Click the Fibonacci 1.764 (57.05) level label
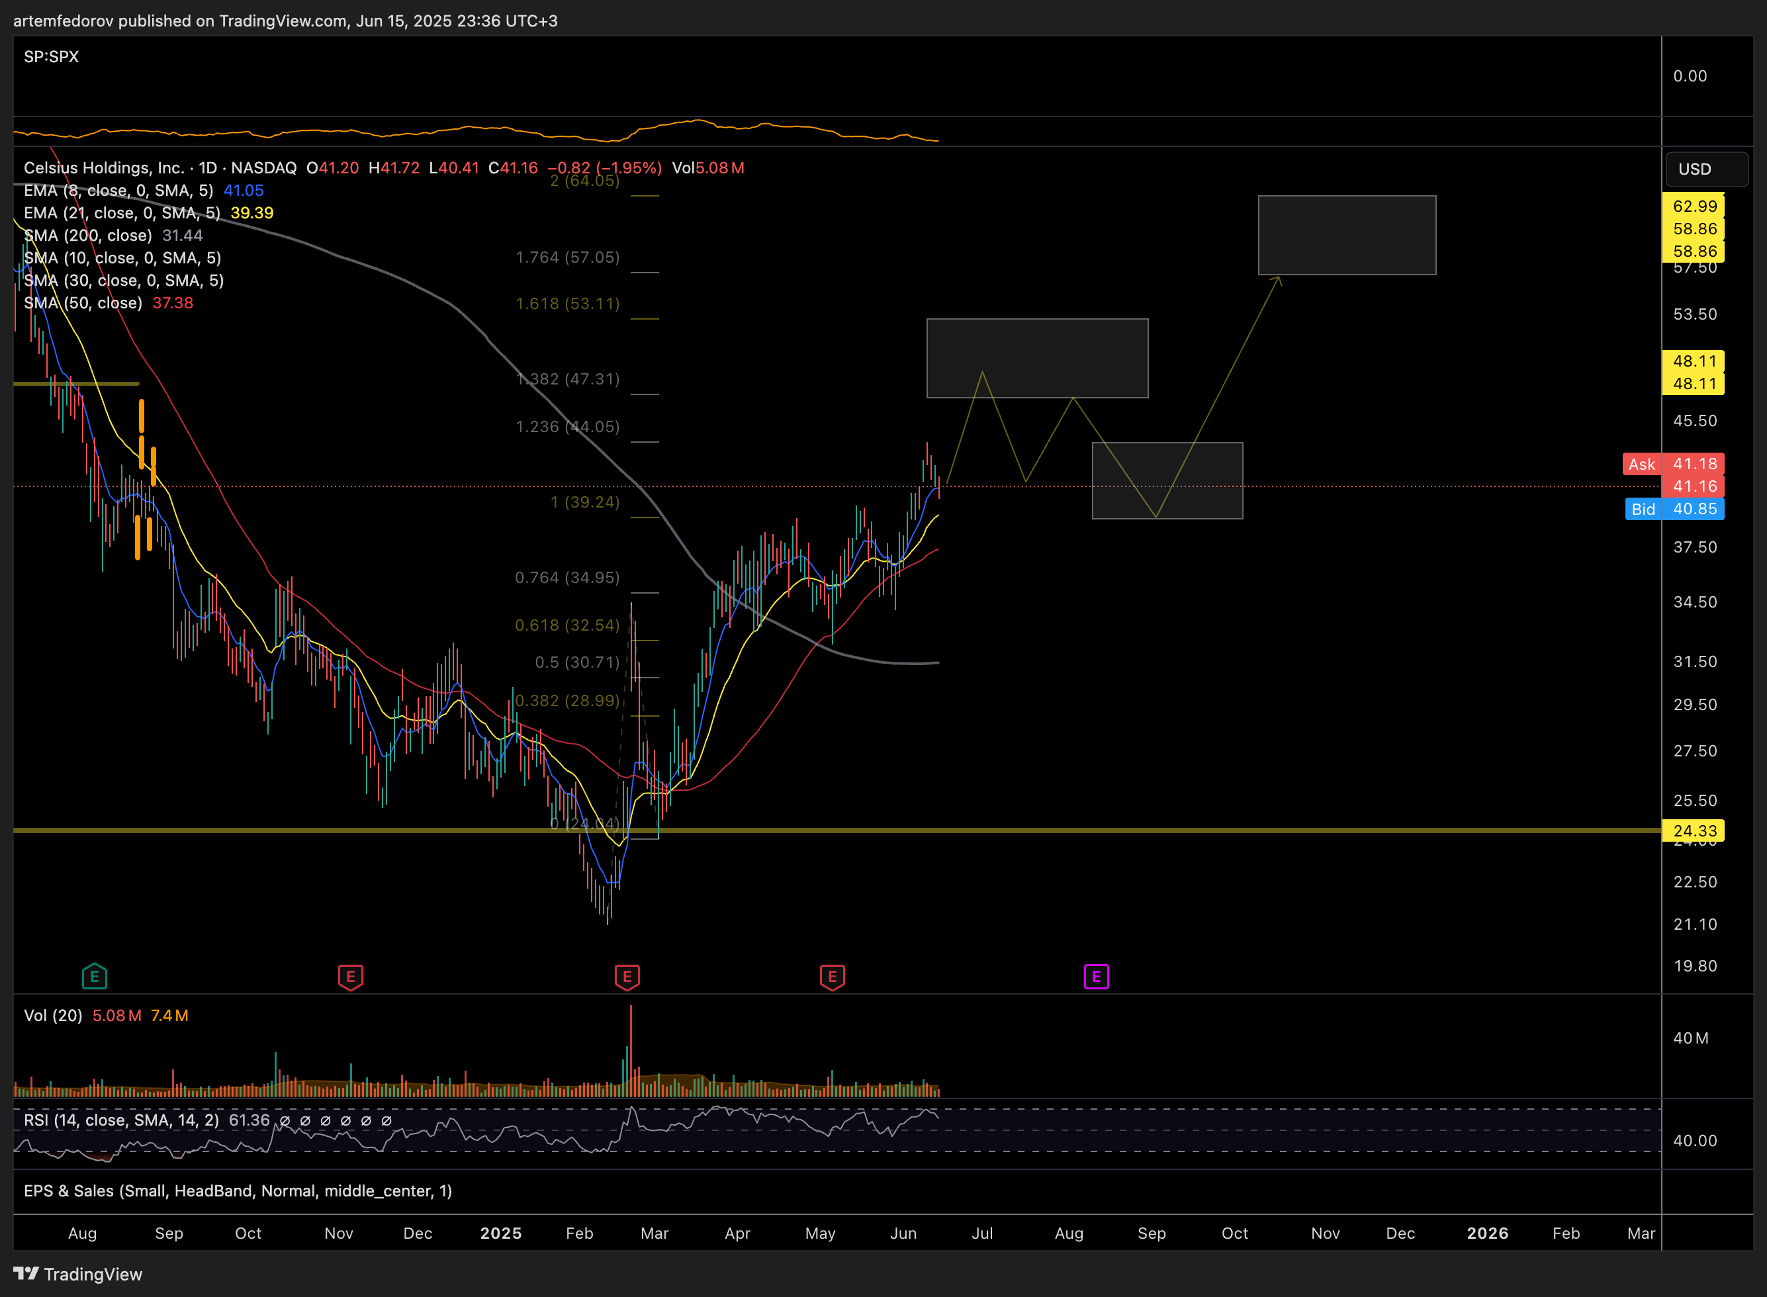The image size is (1767, 1297). point(568,257)
